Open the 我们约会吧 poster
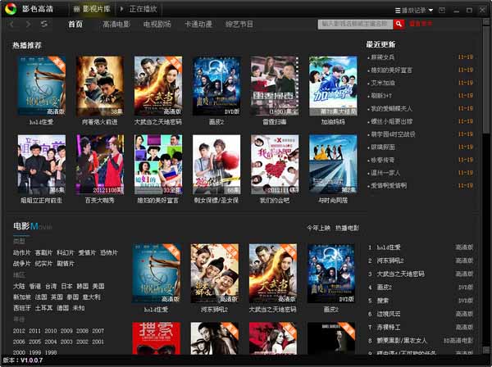The width and height of the screenshot is (492, 367). click(x=275, y=165)
